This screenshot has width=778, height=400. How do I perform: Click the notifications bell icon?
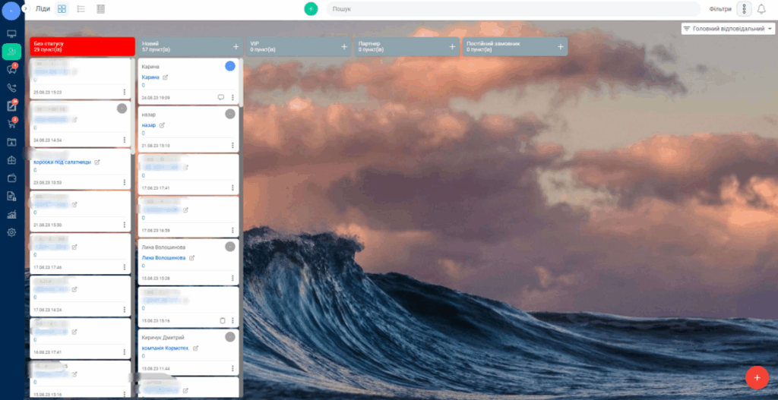tap(761, 9)
